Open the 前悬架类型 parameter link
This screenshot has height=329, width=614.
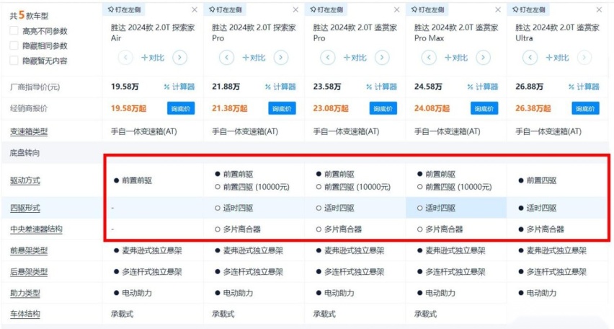point(29,250)
